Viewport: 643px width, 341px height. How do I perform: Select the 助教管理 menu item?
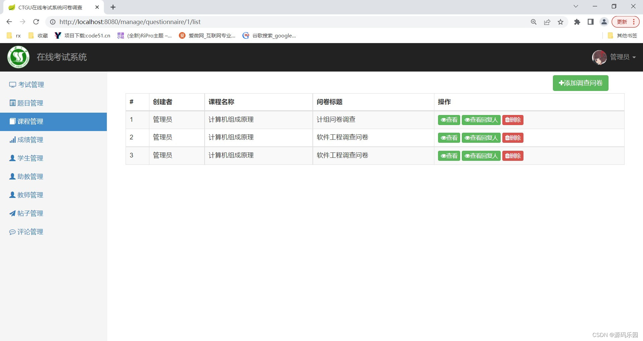30,177
